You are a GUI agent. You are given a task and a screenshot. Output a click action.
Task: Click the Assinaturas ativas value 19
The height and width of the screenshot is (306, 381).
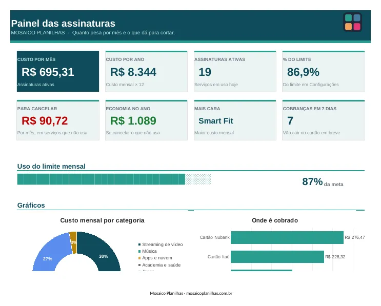click(x=205, y=72)
